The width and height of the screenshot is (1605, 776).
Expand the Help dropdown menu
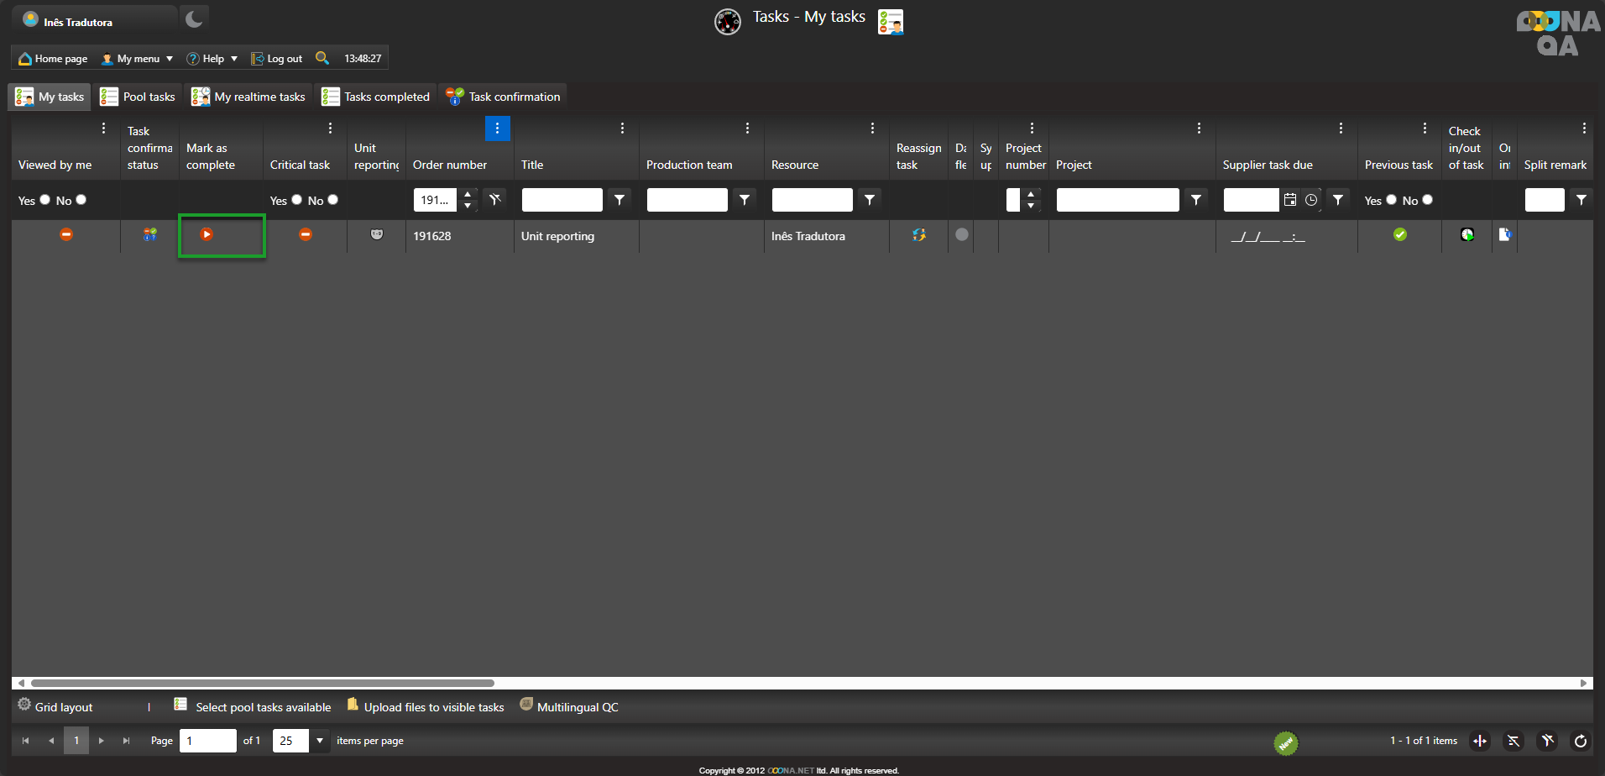click(212, 59)
